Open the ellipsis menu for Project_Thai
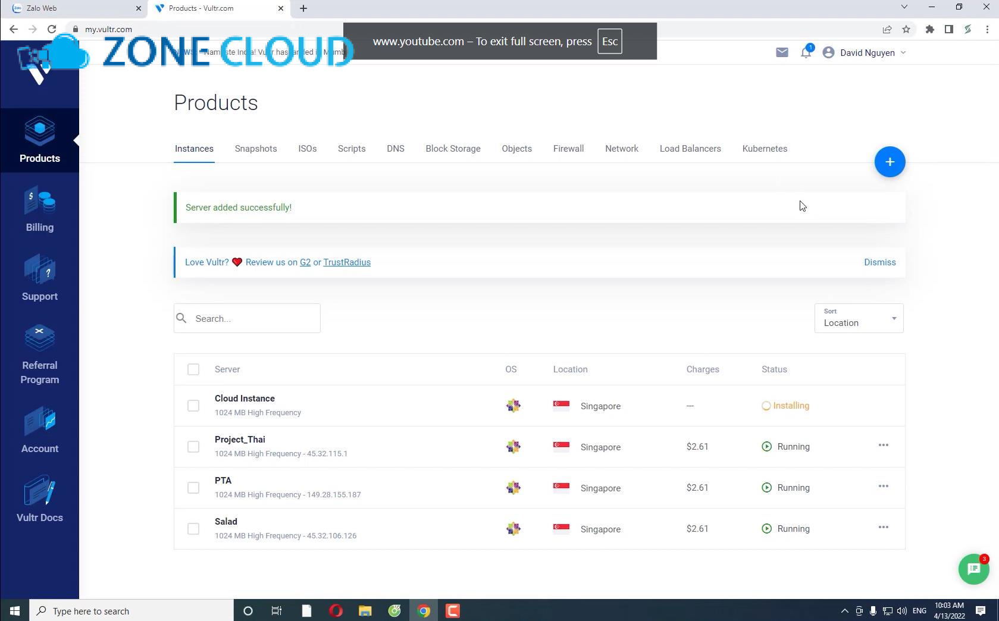This screenshot has height=621, width=999. 883,446
